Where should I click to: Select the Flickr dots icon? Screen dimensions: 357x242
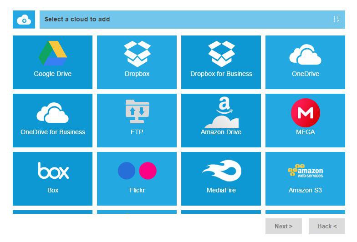pyautogui.click(x=137, y=171)
